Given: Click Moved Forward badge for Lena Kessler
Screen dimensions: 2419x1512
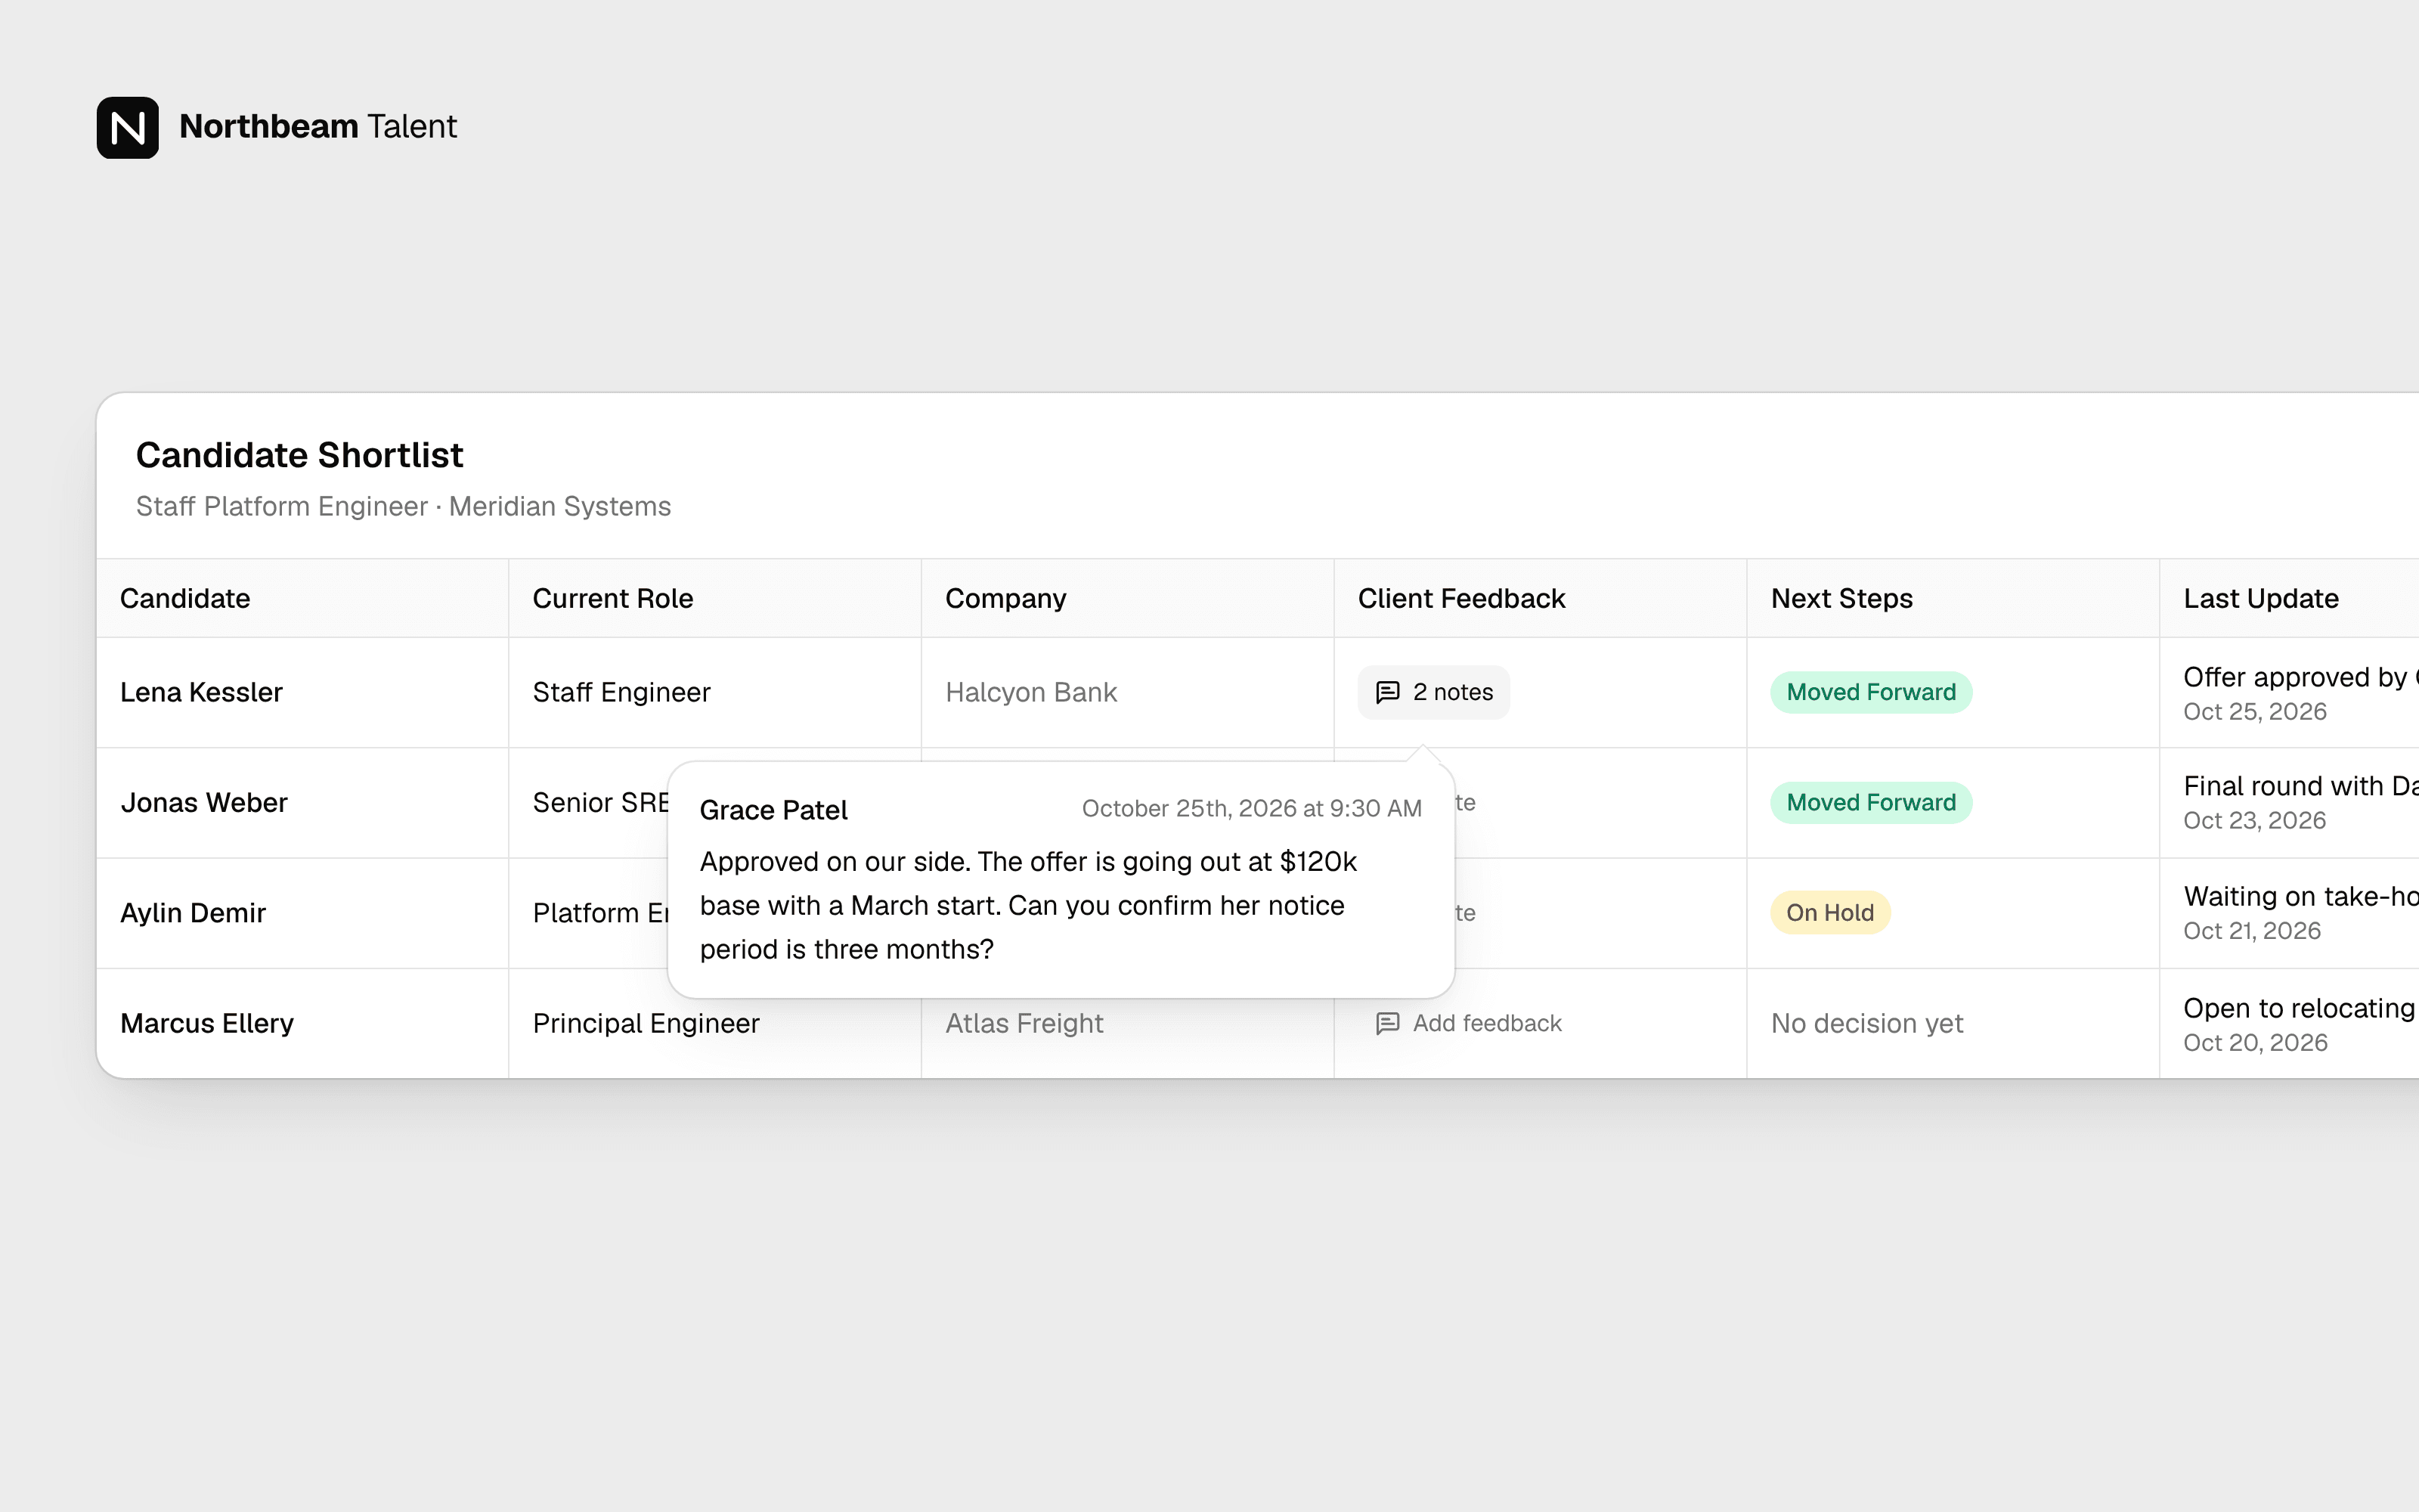Looking at the screenshot, I should (1870, 692).
